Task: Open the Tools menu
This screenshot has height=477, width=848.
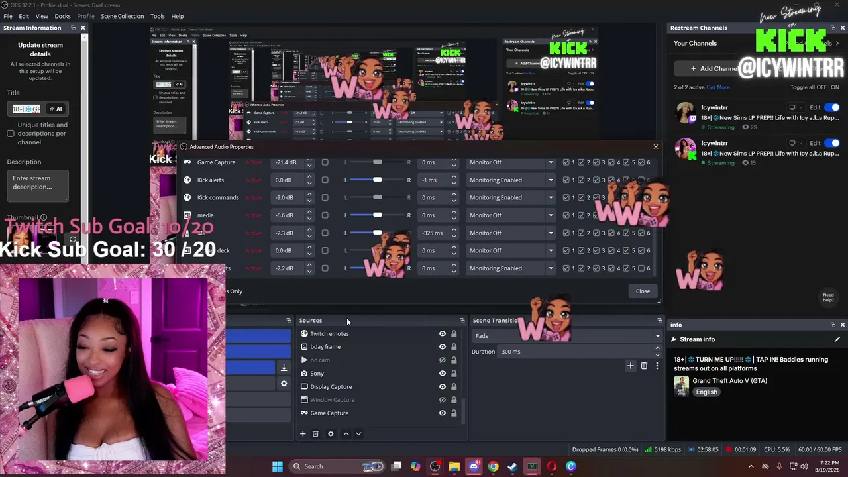Action: (x=158, y=16)
